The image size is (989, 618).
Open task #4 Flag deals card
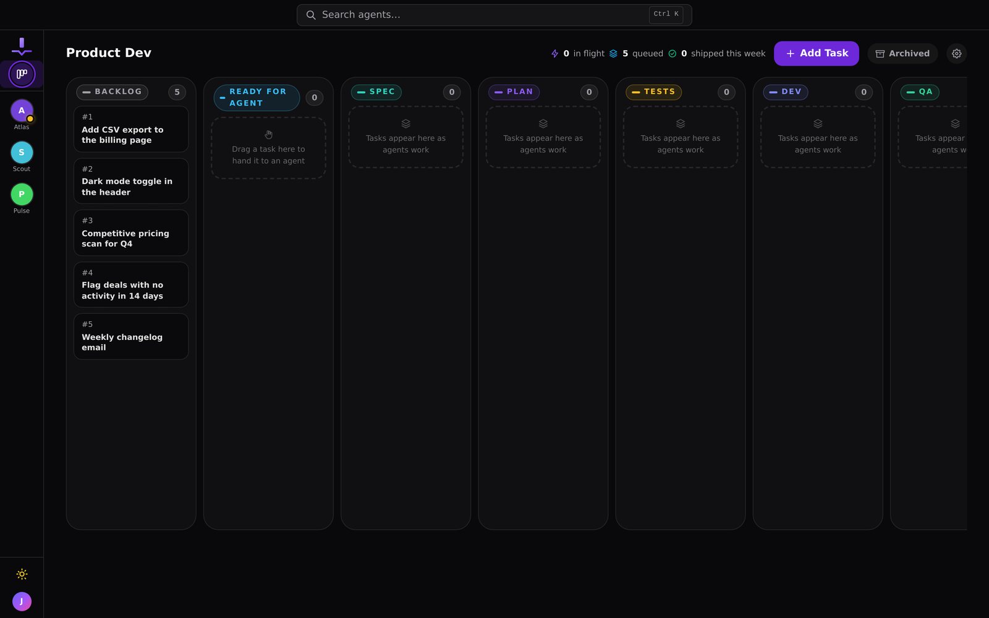coord(131,285)
